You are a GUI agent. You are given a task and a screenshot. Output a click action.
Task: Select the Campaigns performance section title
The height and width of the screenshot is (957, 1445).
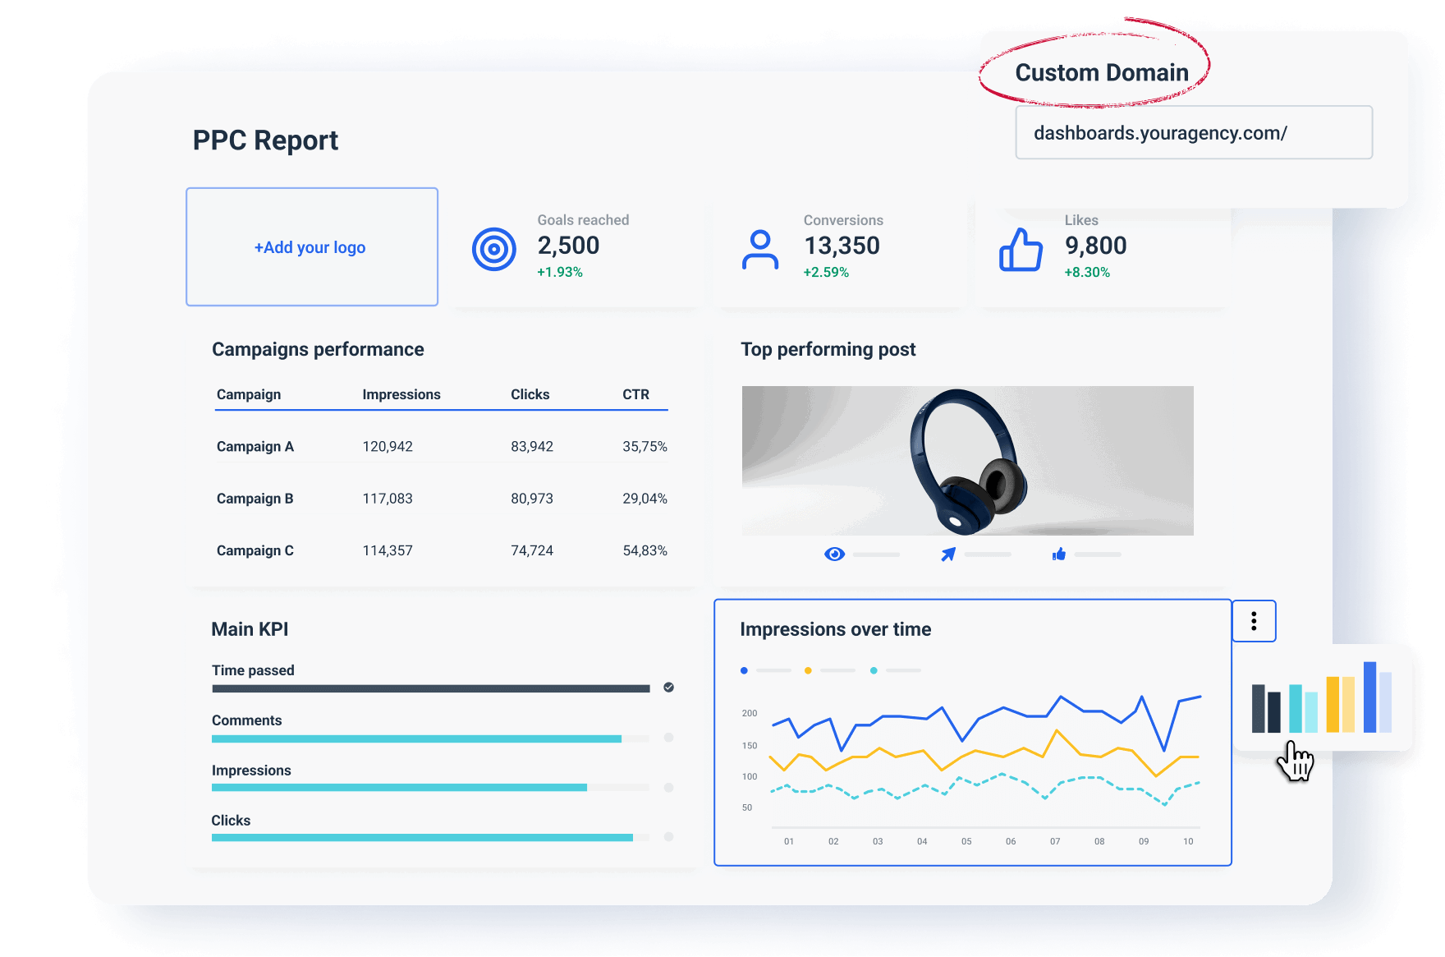[318, 349]
